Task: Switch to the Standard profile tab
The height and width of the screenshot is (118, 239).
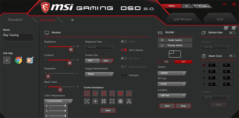Action: click(15, 19)
